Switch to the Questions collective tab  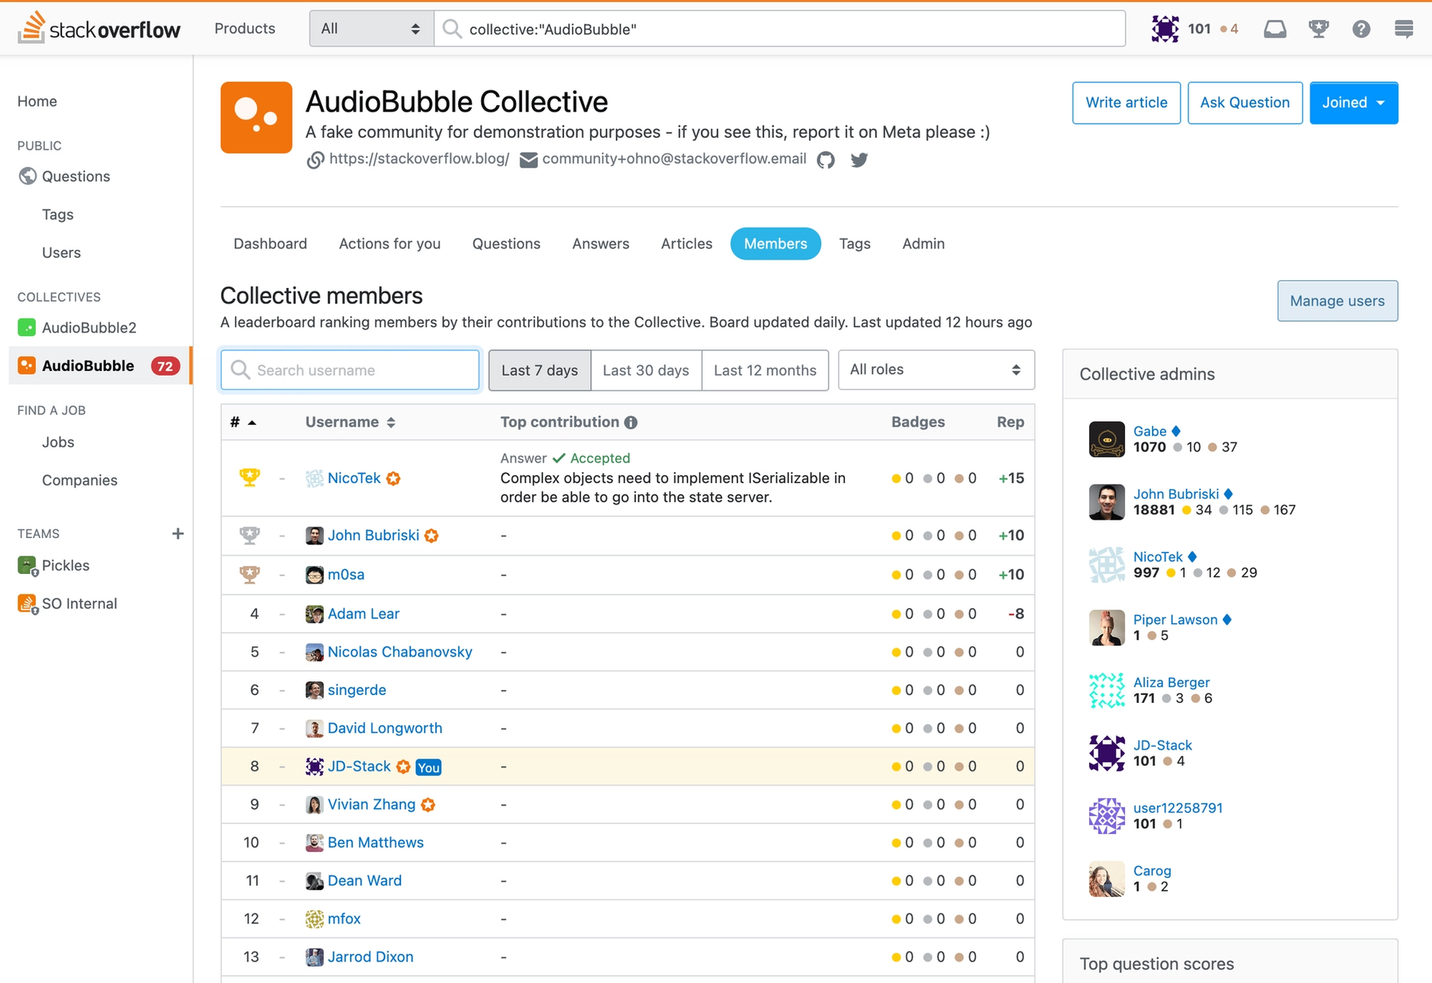[x=506, y=244]
